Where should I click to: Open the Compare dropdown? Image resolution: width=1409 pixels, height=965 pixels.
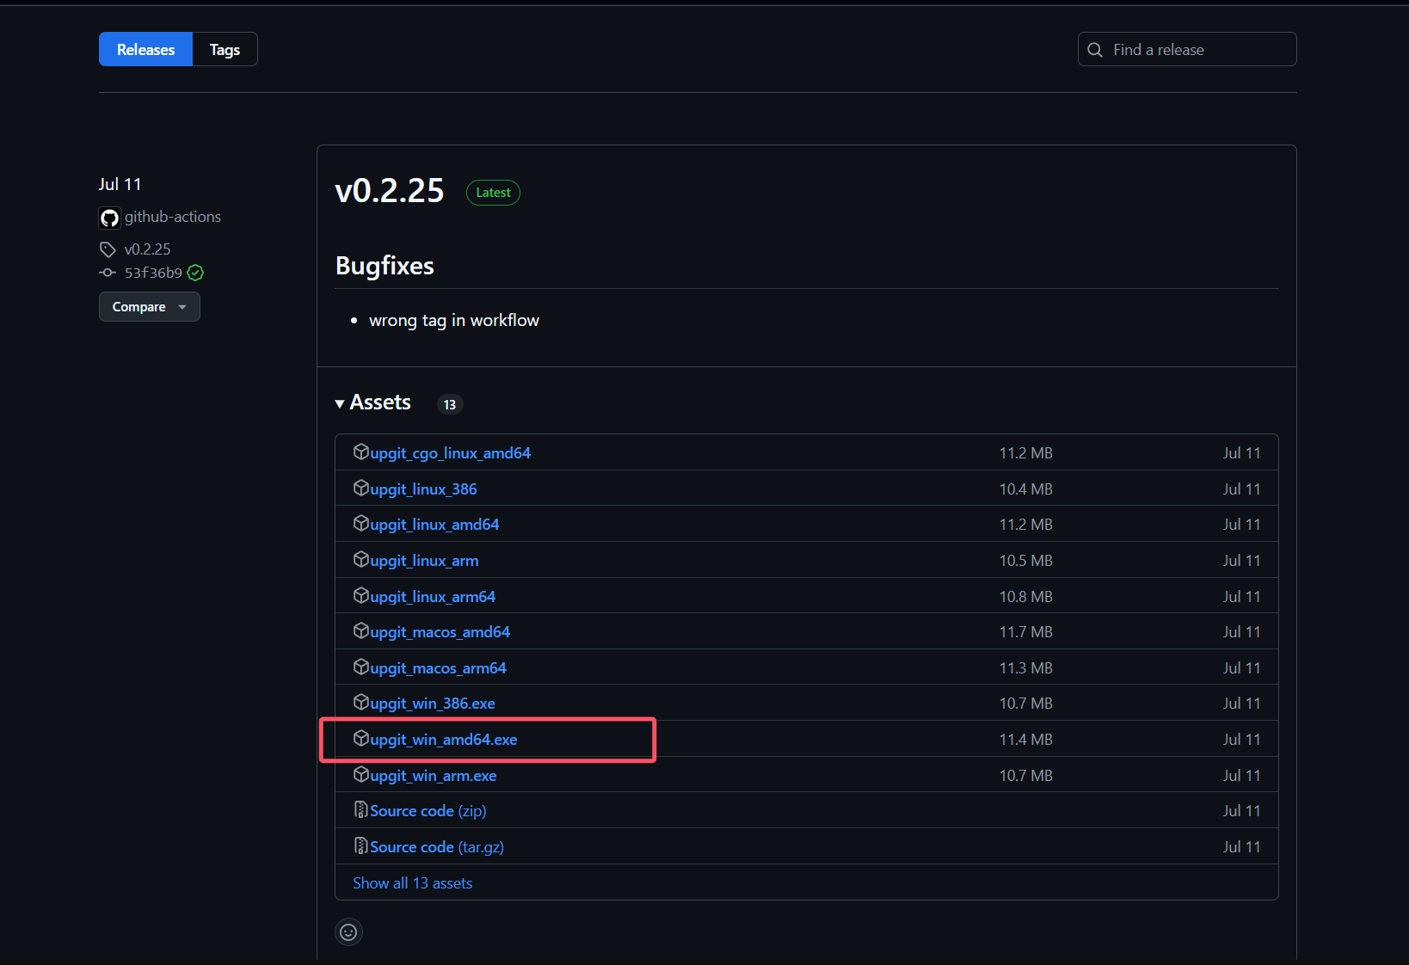pyautogui.click(x=150, y=307)
